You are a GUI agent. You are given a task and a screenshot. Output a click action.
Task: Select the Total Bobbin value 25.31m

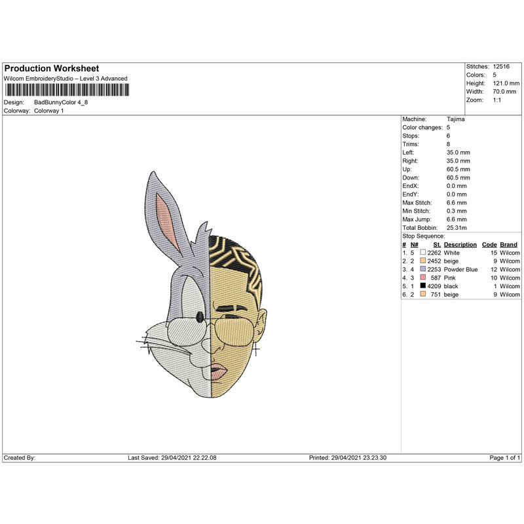(x=459, y=227)
